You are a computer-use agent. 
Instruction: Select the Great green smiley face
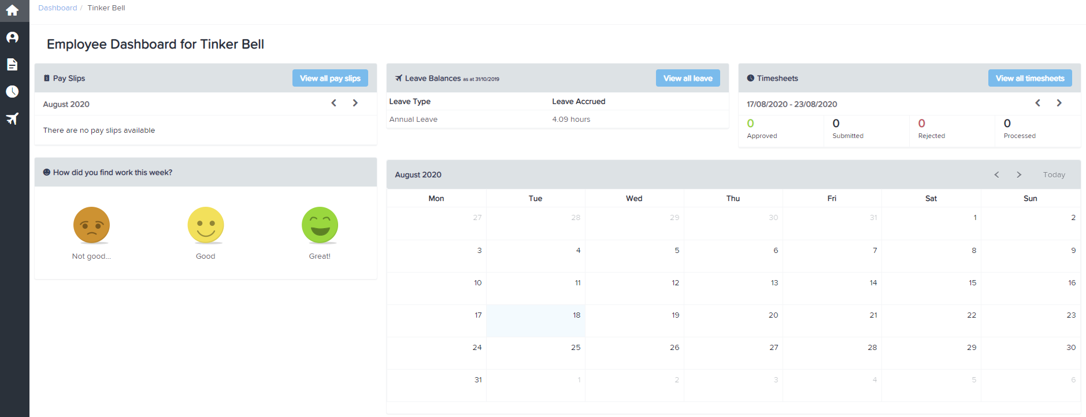tap(320, 225)
